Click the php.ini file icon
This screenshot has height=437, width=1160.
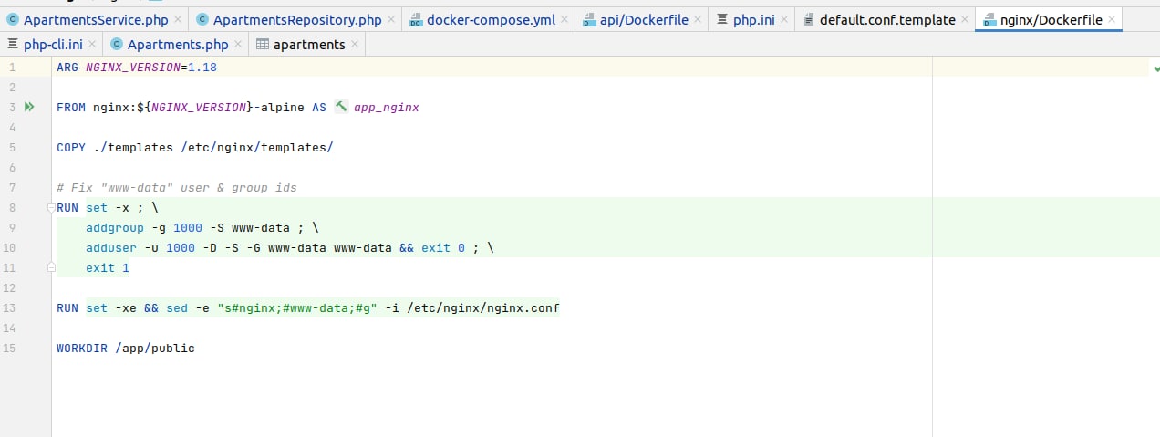[723, 19]
